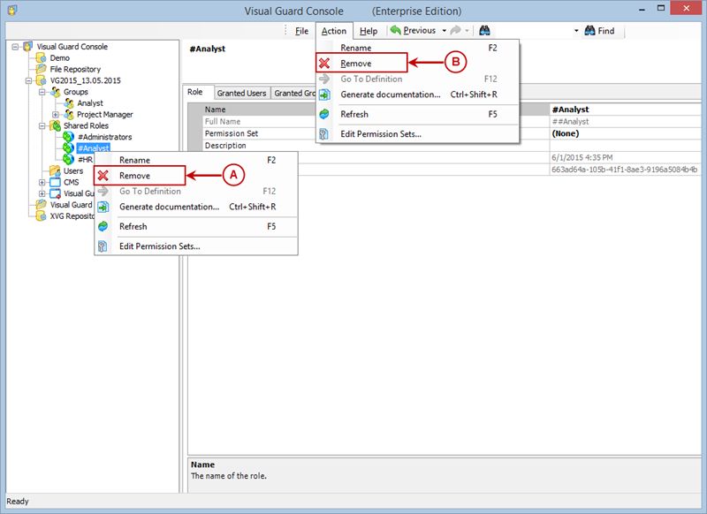
Task: Click the Find toolbar button
Action: pyautogui.click(x=600, y=31)
